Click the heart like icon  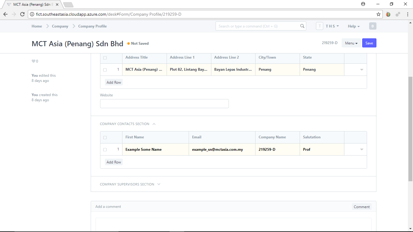[x=34, y=61]
